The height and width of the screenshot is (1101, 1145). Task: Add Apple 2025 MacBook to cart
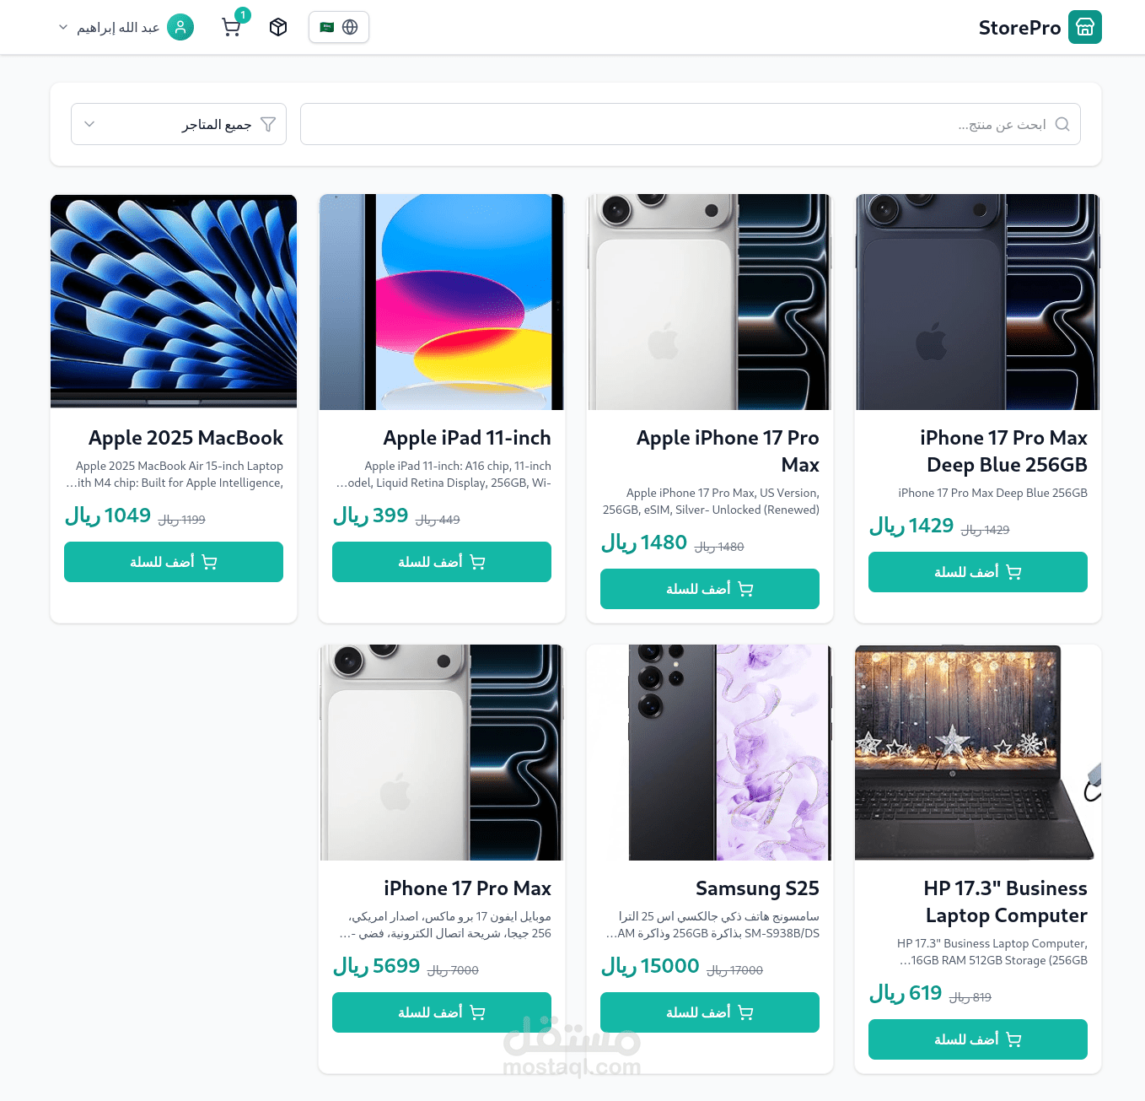click(174, 562)
